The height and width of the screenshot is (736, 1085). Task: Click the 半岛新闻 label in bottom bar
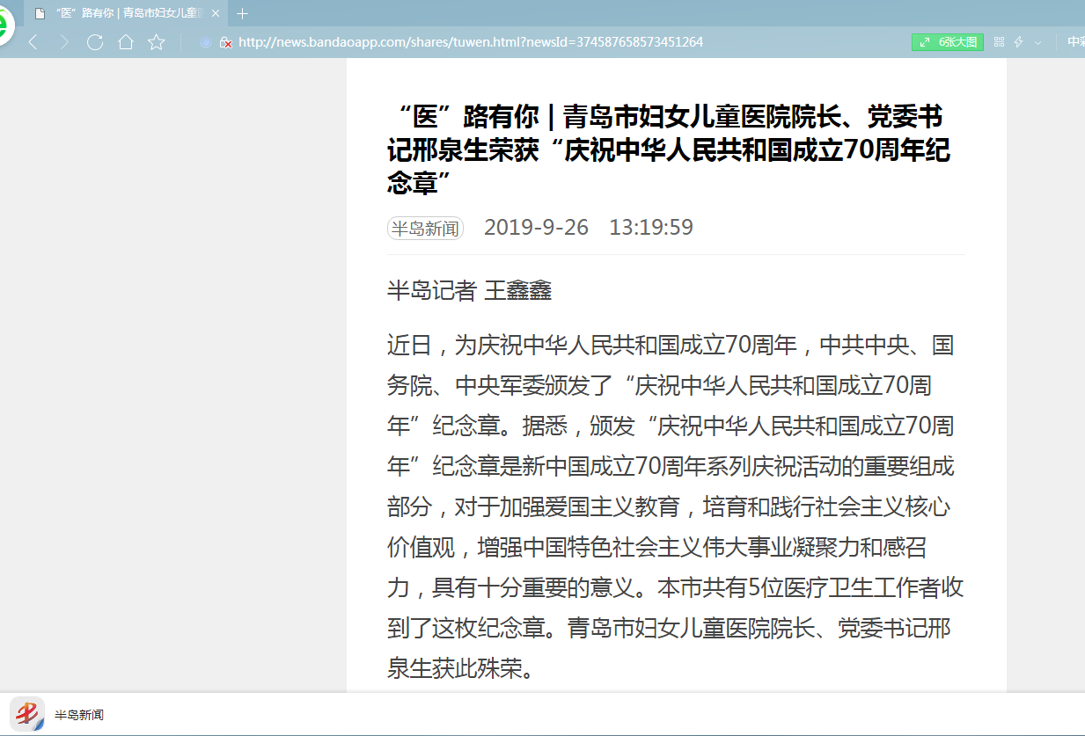pyautogui.click(x=79, y=715)
